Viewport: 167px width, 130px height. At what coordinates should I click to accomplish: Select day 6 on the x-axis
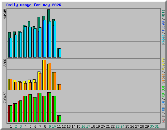pyautogui.click(x=35, y=126)
